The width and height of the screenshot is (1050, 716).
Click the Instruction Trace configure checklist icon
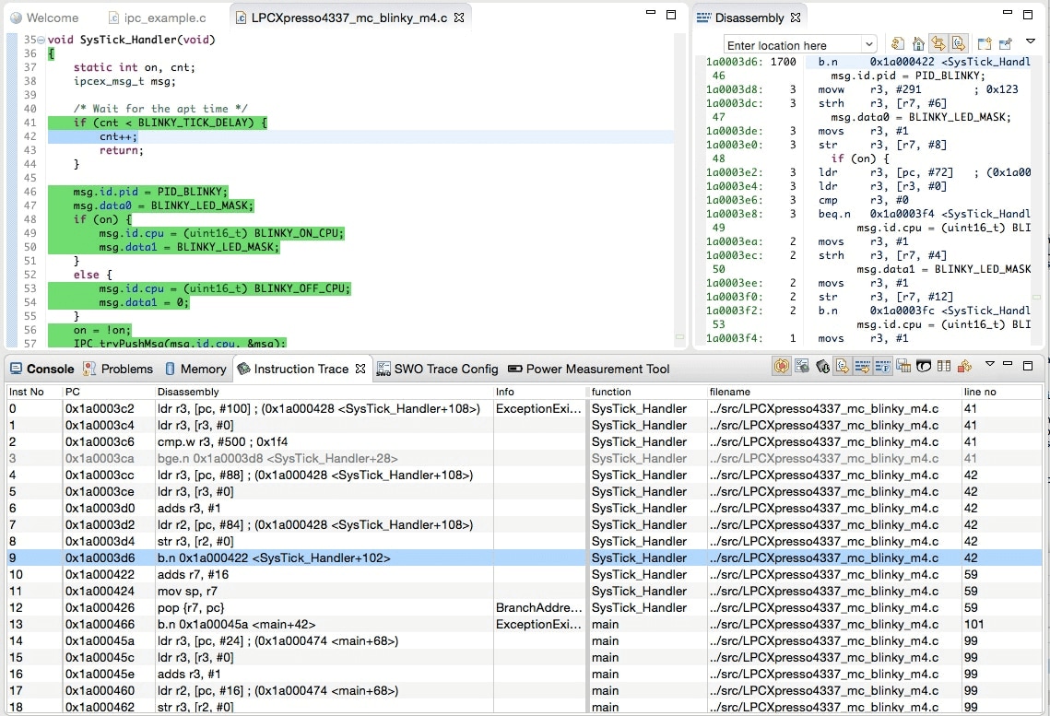click(x=801, y=367)
